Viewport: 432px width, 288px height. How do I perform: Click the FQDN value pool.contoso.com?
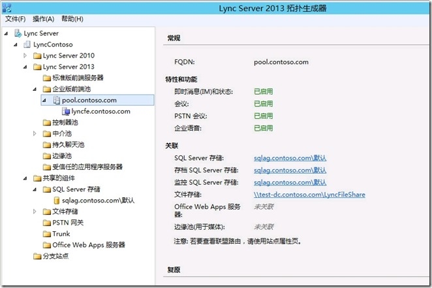(281, 62)
